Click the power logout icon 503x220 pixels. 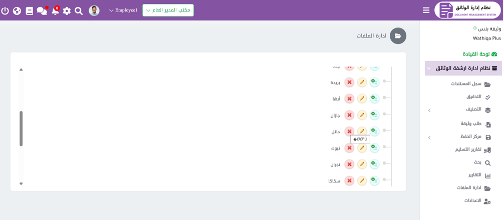pos(5,10)
